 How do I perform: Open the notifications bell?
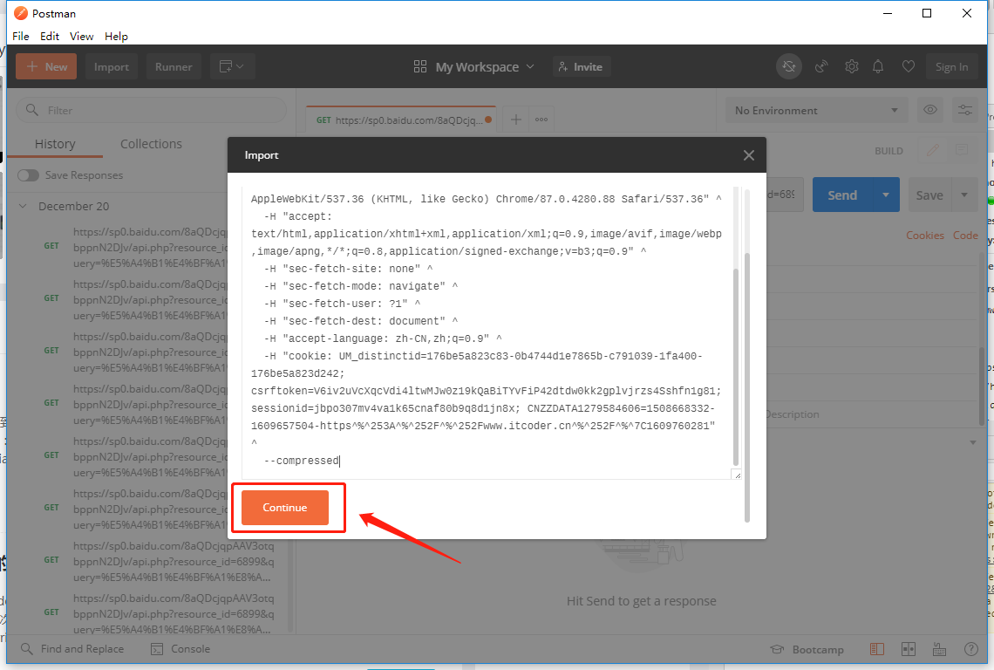tap(878, 66)
